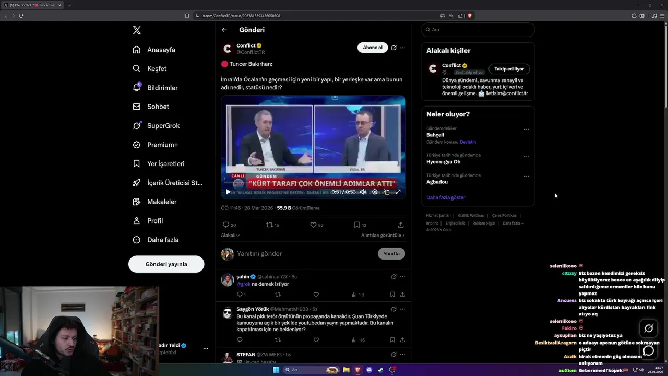
Task: Open the X logo home link
Action: [x=137, y=30]
